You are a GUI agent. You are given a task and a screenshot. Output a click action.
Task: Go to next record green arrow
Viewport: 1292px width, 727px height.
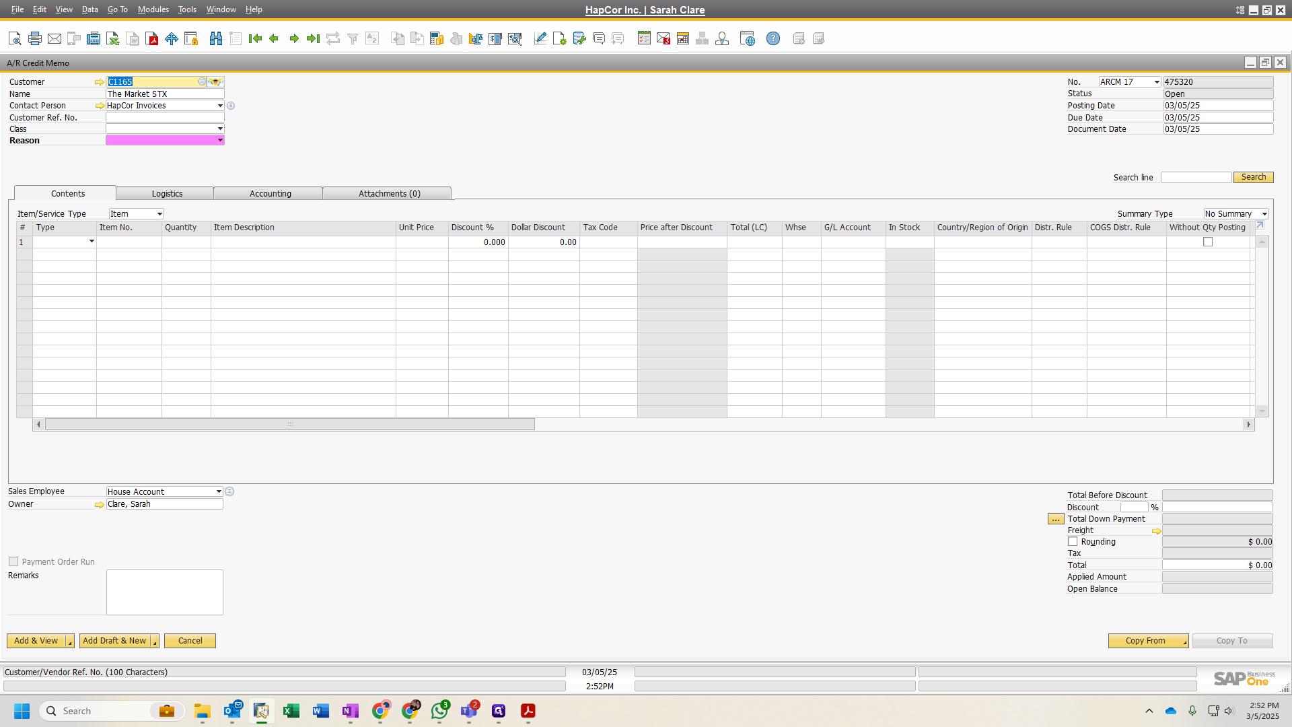(x=294, y=38)
